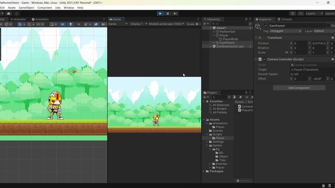The width and height of the screenshot is (335, 188).
Task: Open the Window menu
Action: click(69, 8)
